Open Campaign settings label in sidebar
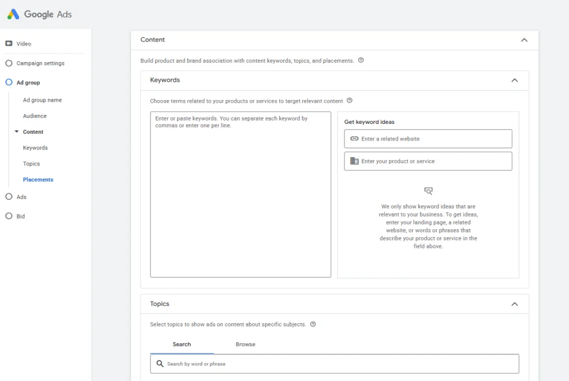Image resolution: width=569 pixels, height=381 pixels. pyautogui.click(x=40, y=63)
